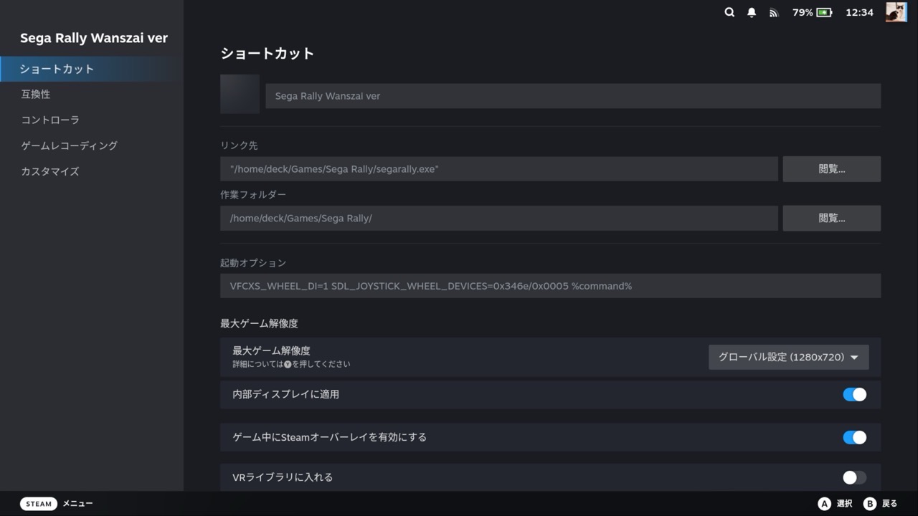Open カスタマイズ sidebar tab
This screenshot has height=516, width=918.
92,171
